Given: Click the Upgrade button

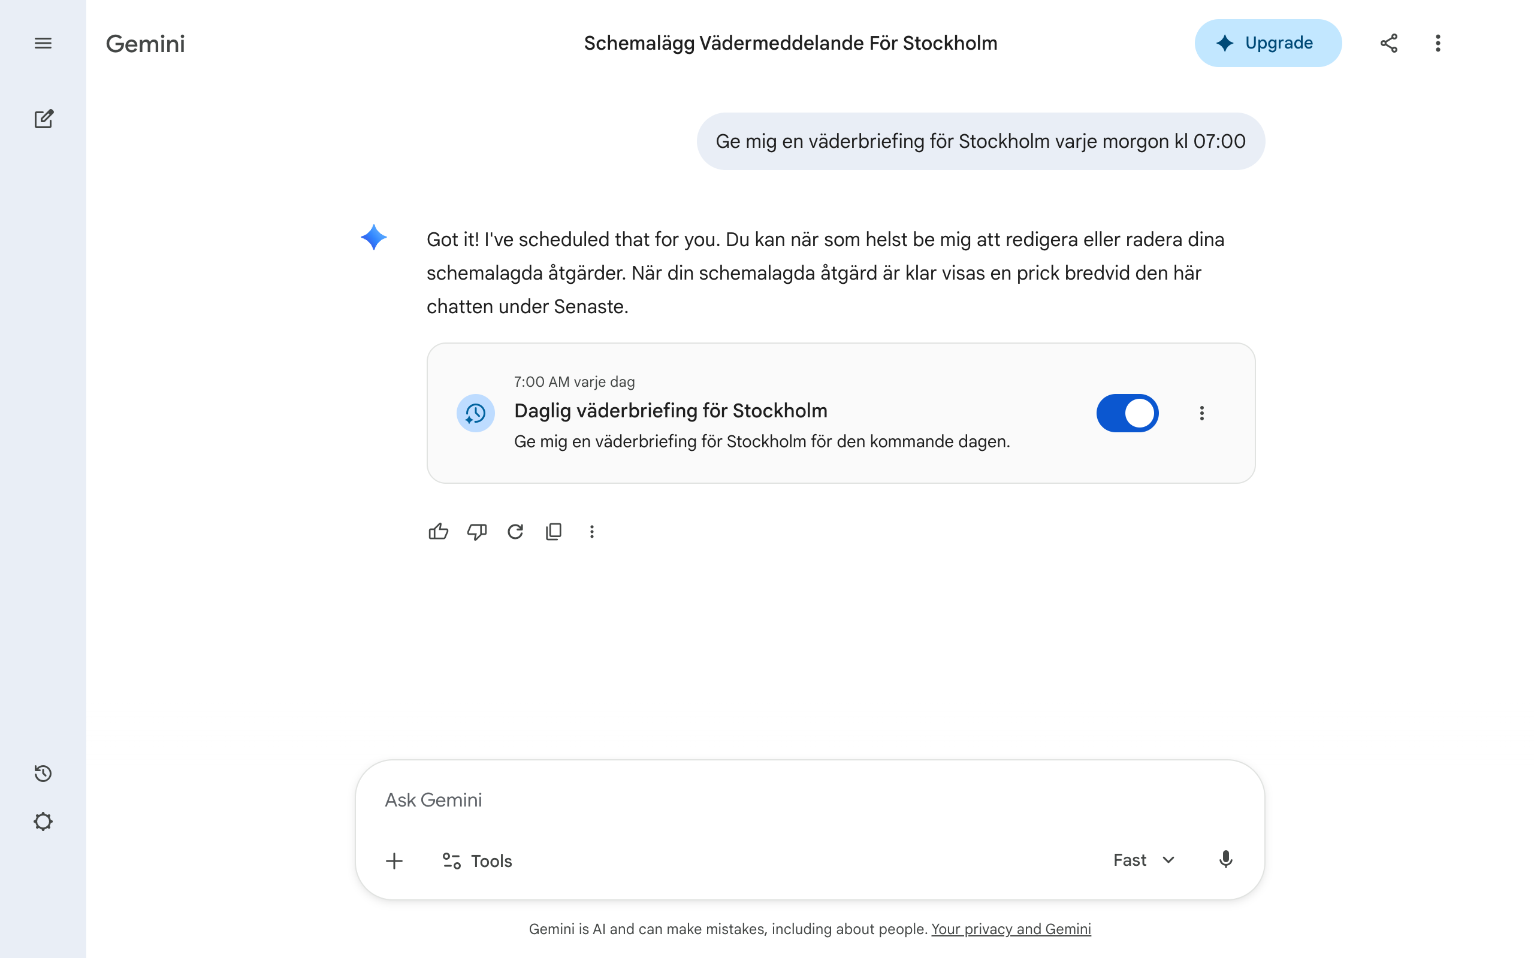Looking at the screenshot, I should (1267, 43).
